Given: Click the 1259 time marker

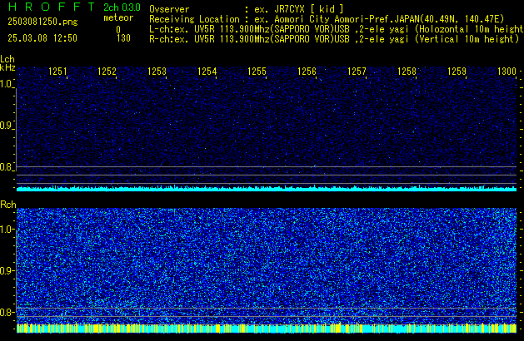Looking at the screenshot, I should 457,72.
